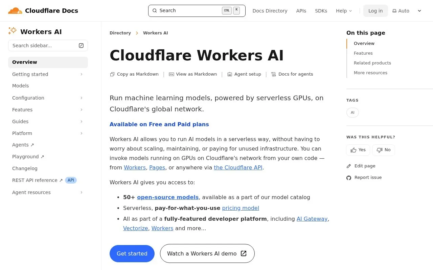
Task: Open the Help dropdown menu
Action: point(344,11)
